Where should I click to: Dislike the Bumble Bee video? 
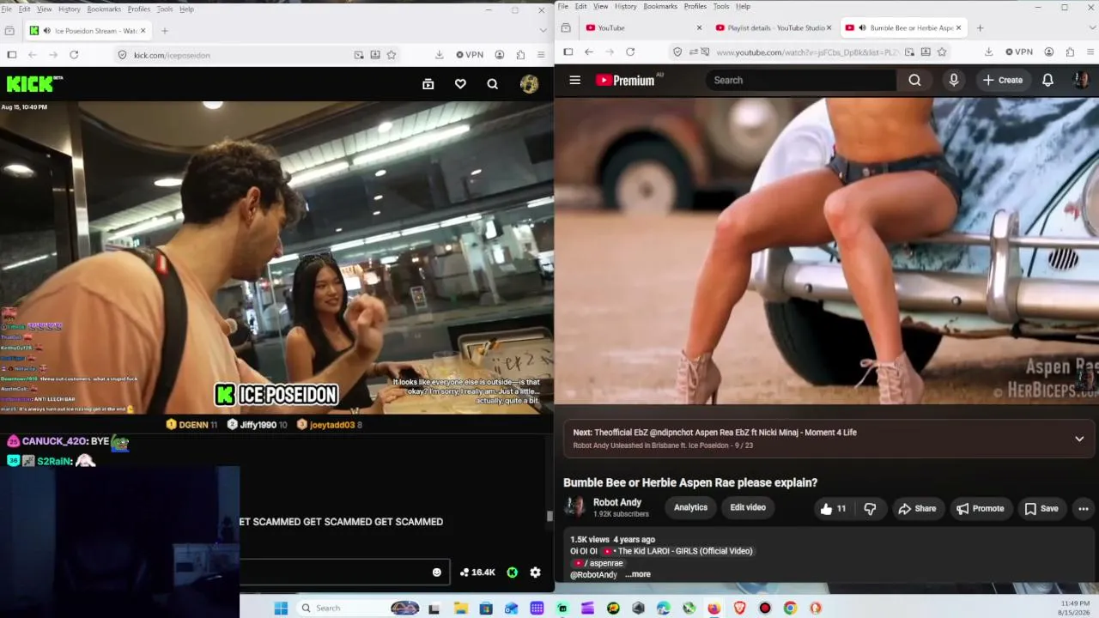click(870, 508)
